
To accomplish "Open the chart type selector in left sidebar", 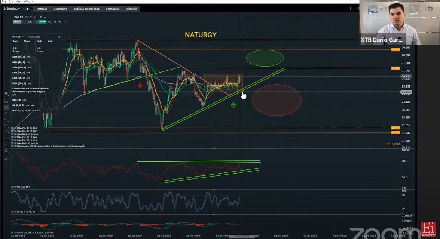I will [x=6, y=93].
